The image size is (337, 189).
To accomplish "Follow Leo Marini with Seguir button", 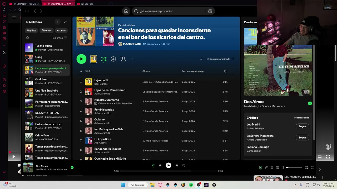I will coord(302,126).
